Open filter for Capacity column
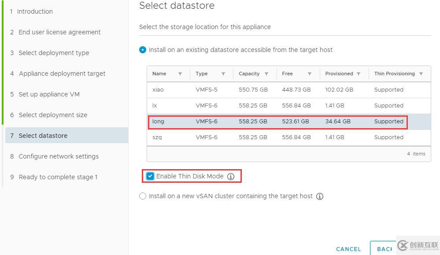The image size is (440, 255). click(266, 74)
